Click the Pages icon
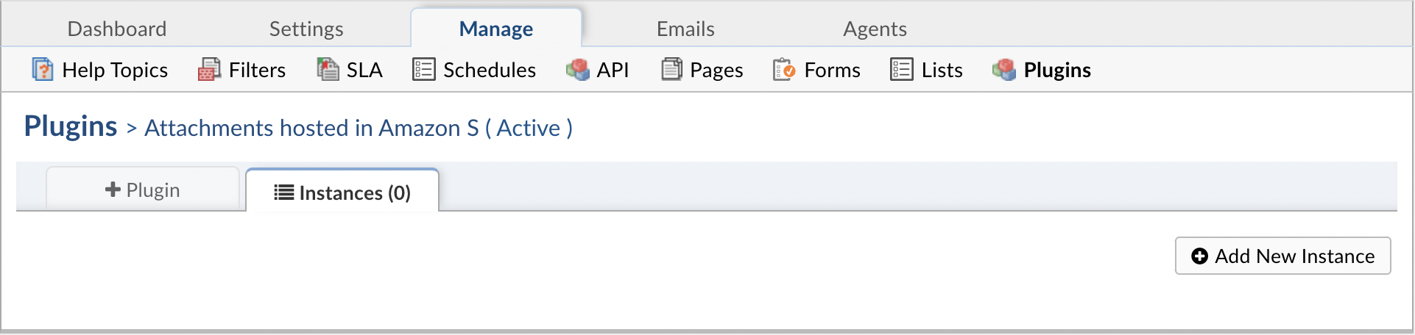Image resolution: width=1415 pixels, height=335 pixels. tap(671, 70)
